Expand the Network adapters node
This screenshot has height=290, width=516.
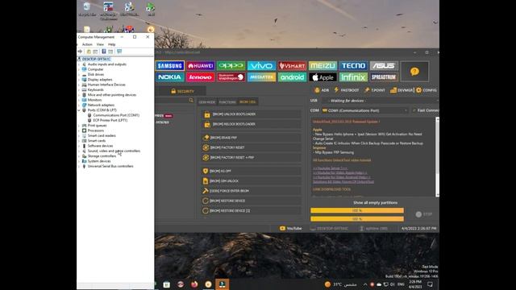pyautogui.click(x=79, y=105)
